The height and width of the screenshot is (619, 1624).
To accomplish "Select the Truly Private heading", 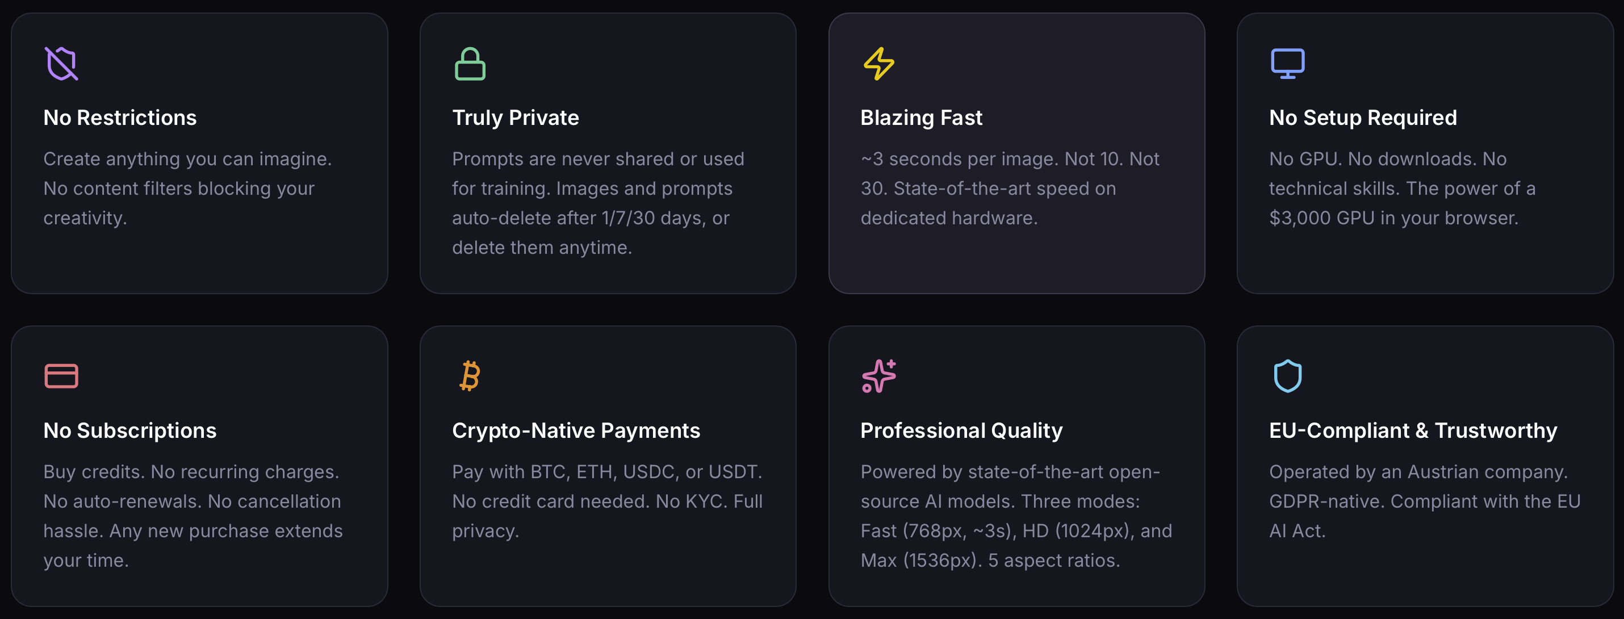I will 515,118.
